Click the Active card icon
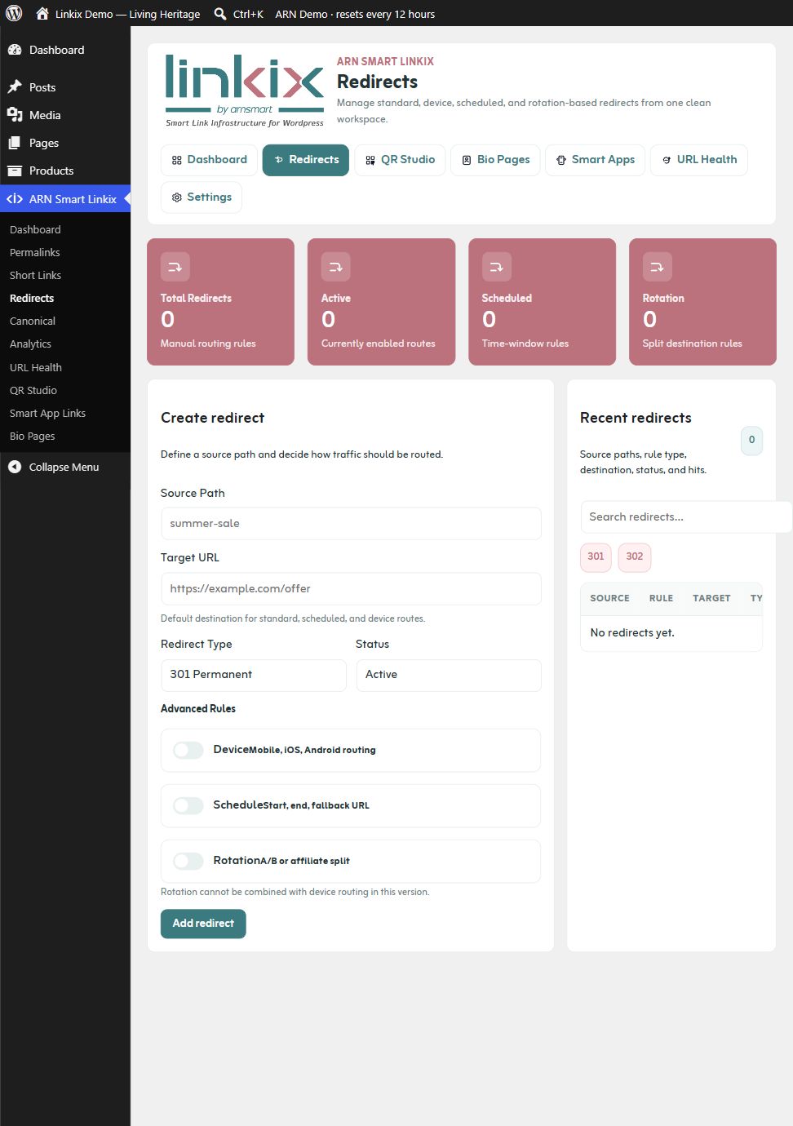The width and height of the screenshot is (793, 1126). click(335, 267)
